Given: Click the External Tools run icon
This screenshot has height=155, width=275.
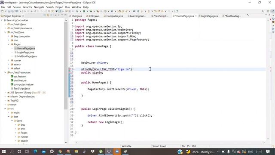Looking at the screenshot, I should (98, 11).
